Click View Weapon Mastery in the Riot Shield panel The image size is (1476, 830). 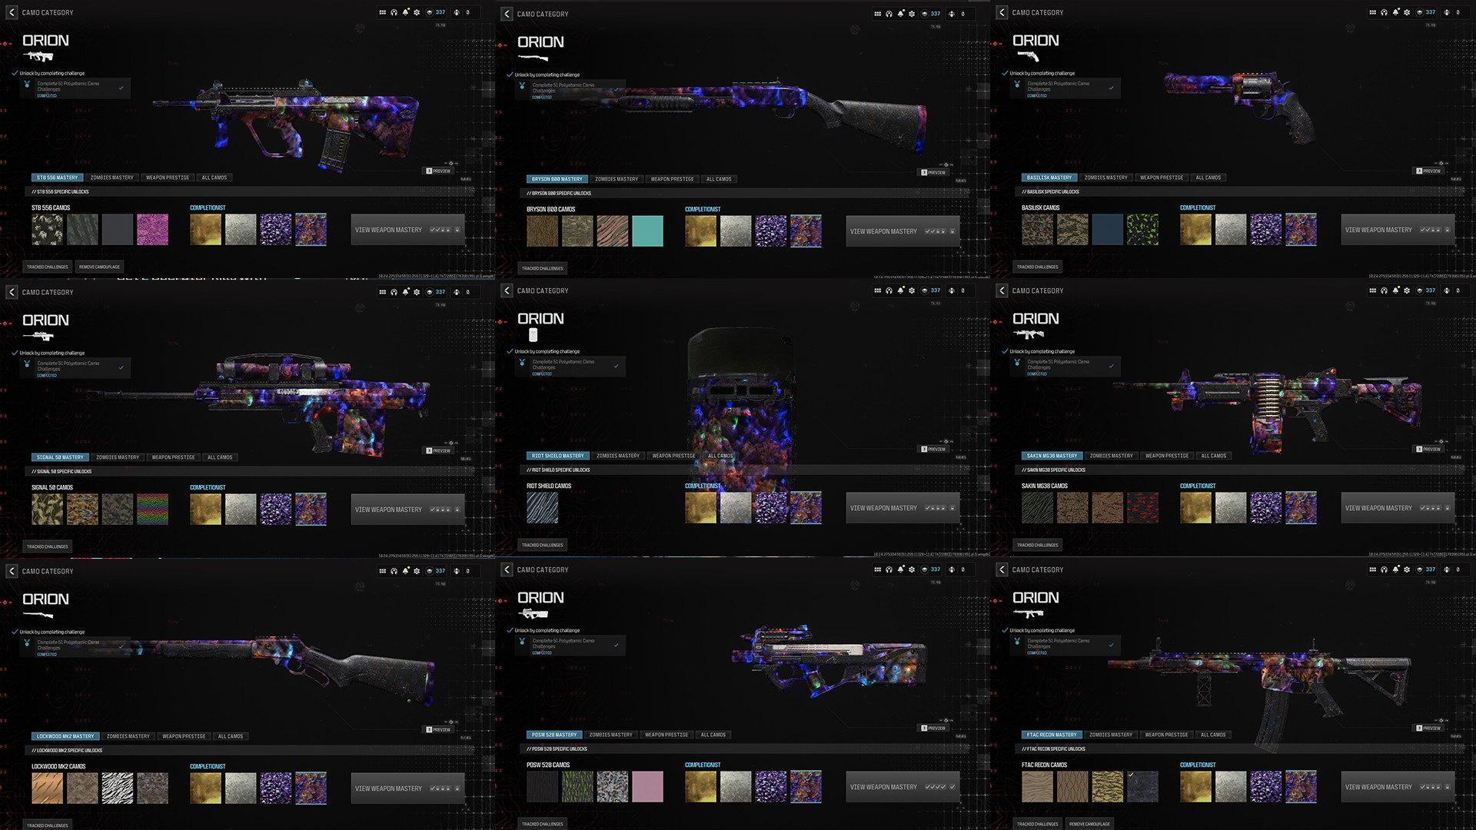(903, 508)
